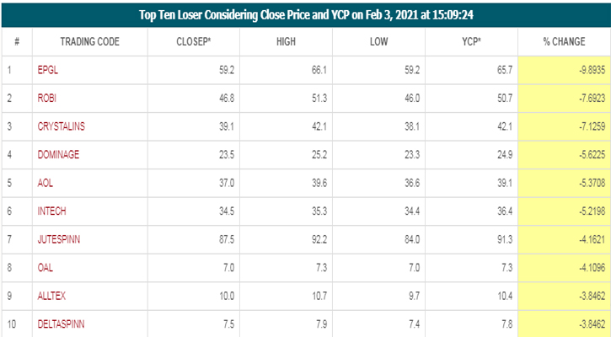Click the CLOSEP* column header

click(194, 42)
